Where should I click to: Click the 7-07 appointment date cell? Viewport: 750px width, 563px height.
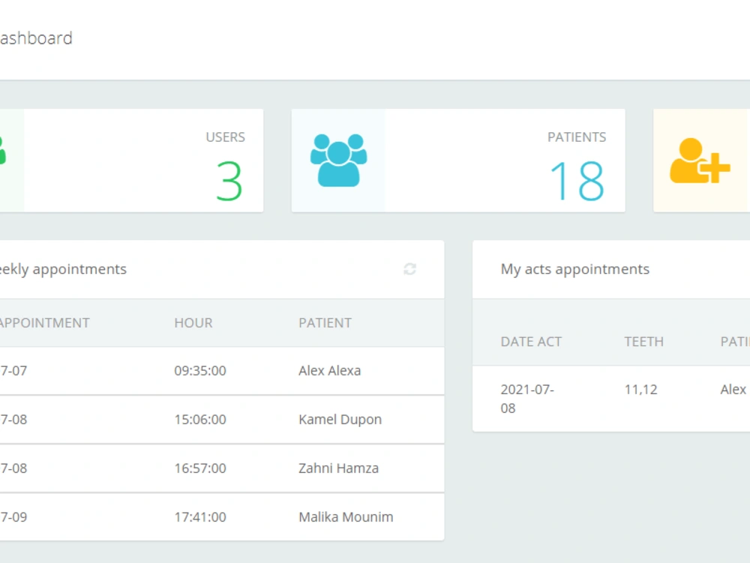pyautogui.click(x=13, y=371)
